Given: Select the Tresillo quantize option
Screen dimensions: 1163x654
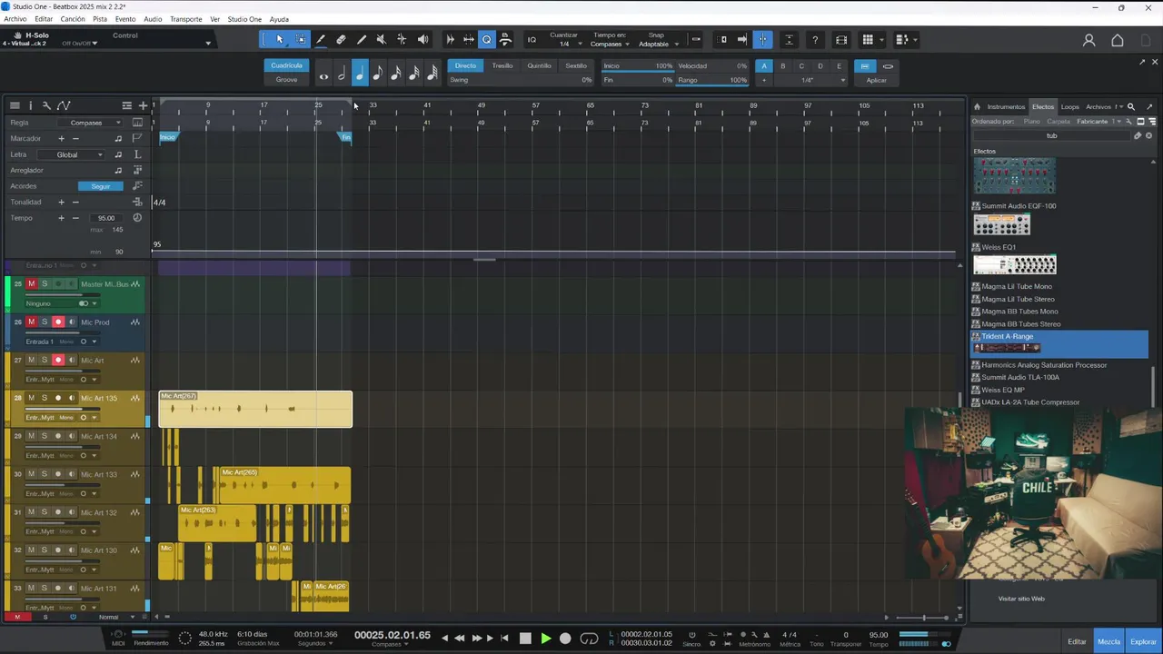Looking at the screenshot, I should 502,65.
